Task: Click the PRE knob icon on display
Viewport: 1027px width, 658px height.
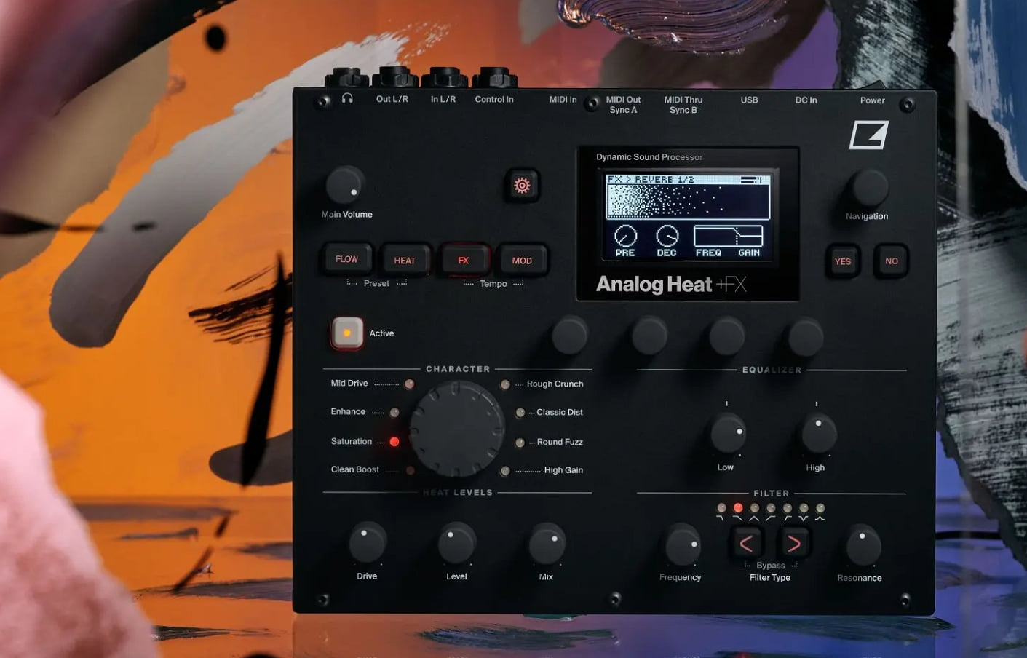Action: tap(625, 236)
